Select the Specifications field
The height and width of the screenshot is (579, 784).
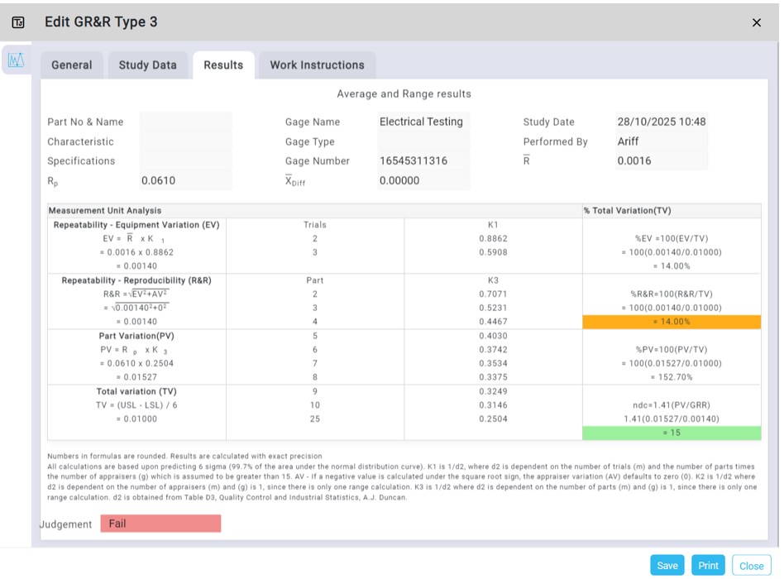pyautogui.click(x=185, y=160)
